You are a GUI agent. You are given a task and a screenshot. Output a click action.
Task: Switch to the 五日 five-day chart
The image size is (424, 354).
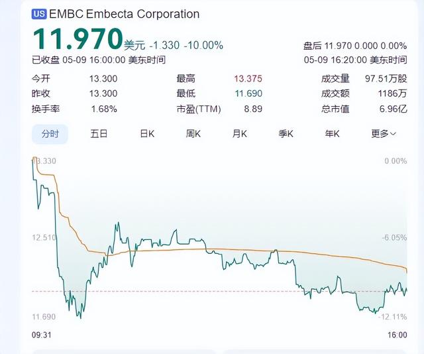pyautogui.click(x=99, y=134)
